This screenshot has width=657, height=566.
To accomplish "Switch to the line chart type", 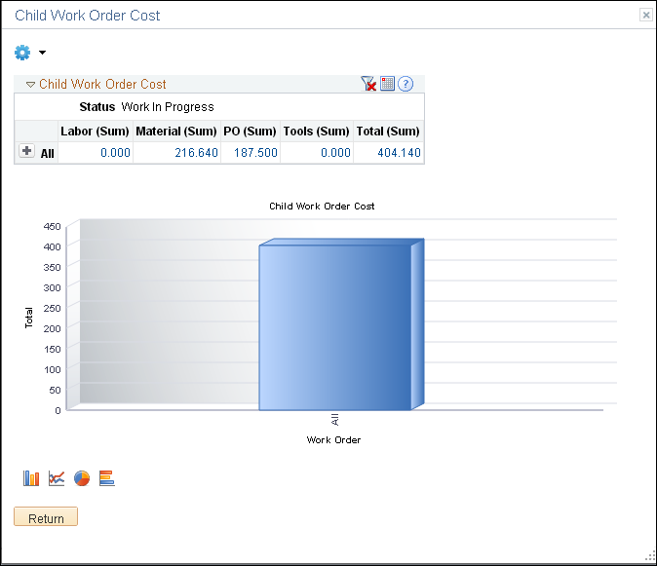I will [x=57, y=478].
